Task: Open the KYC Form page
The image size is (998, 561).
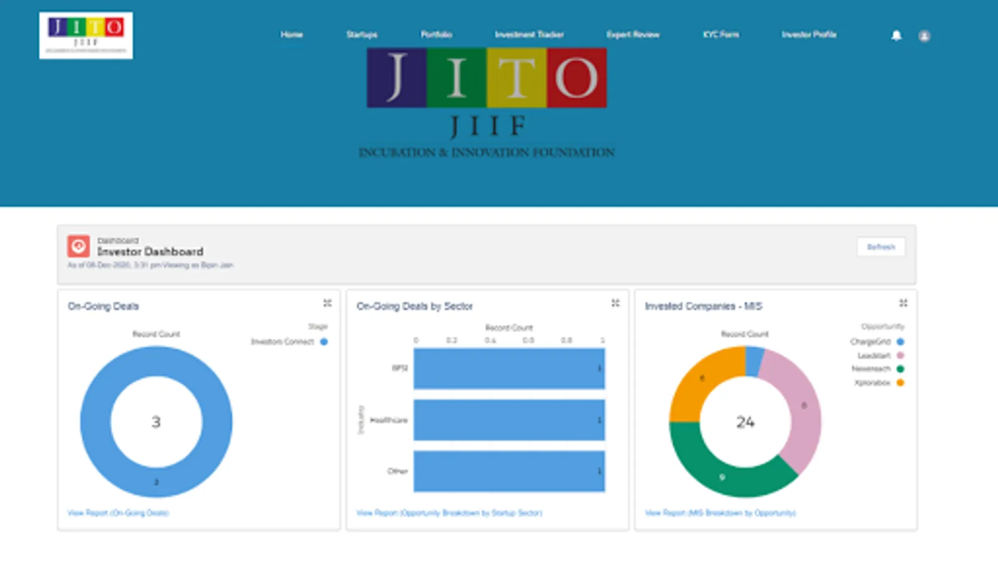Action: pyautogui.click(x=721, y=34)
